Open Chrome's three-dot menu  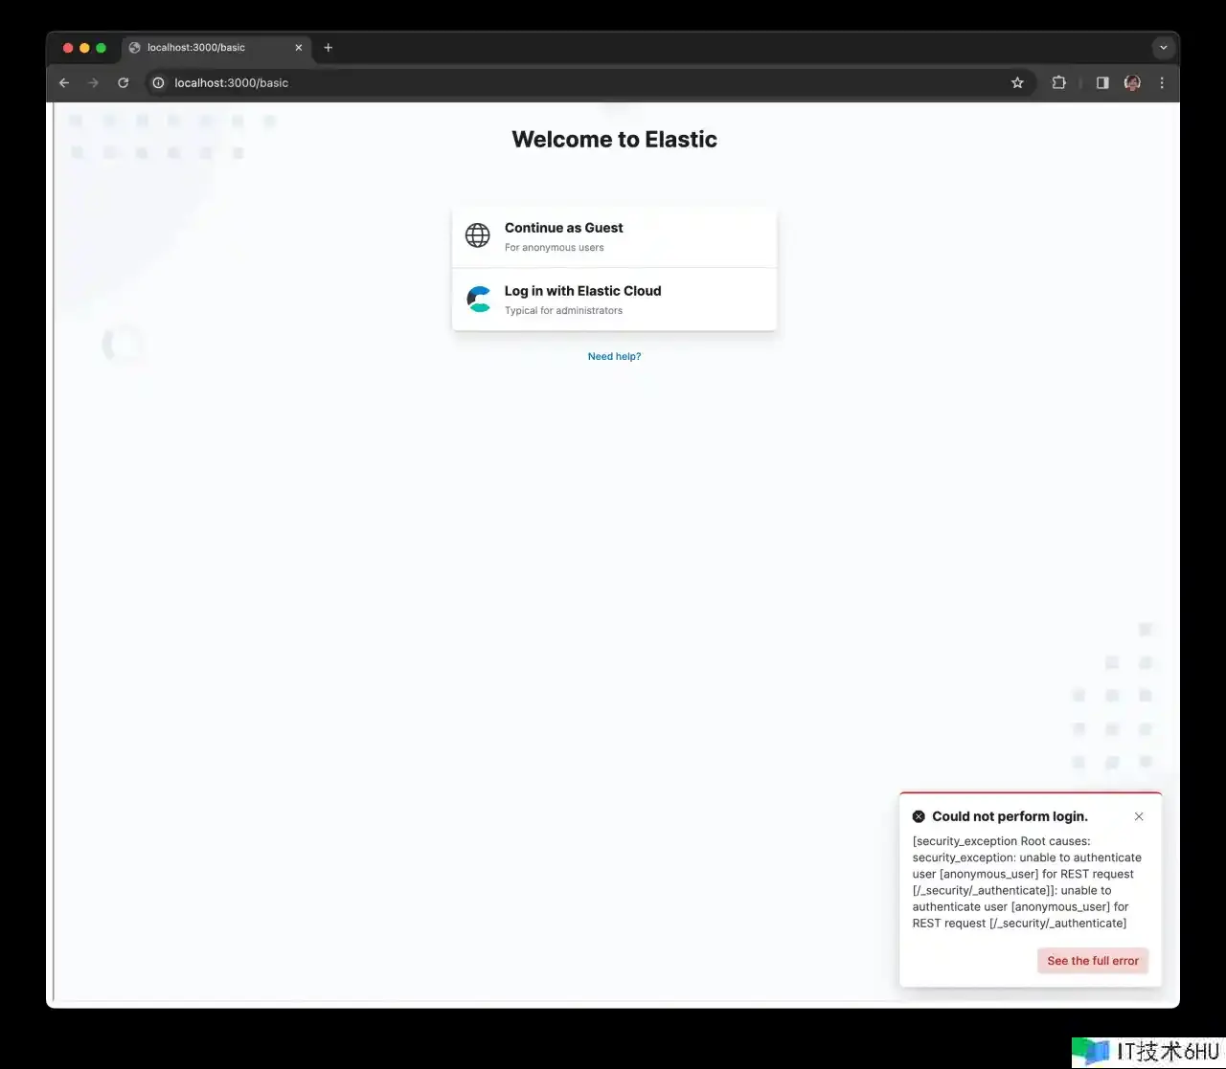coord(1162,83)
